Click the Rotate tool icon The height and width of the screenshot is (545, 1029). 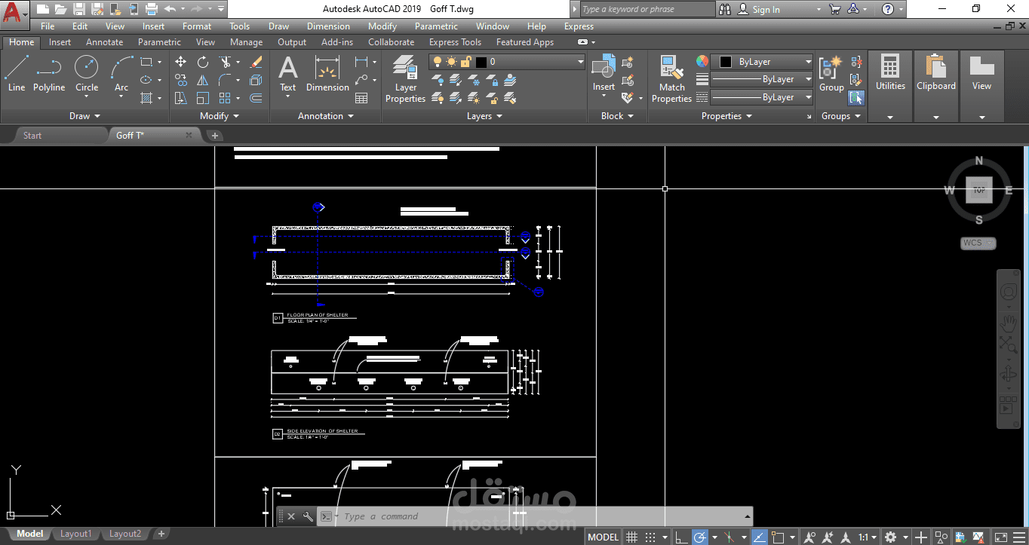click(203, 62)
